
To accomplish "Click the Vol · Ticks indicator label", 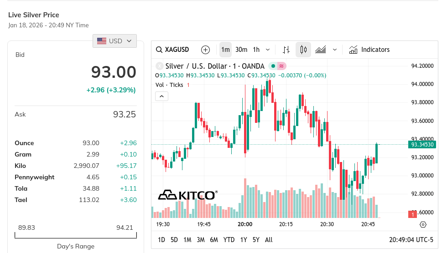I will [169, 85].
